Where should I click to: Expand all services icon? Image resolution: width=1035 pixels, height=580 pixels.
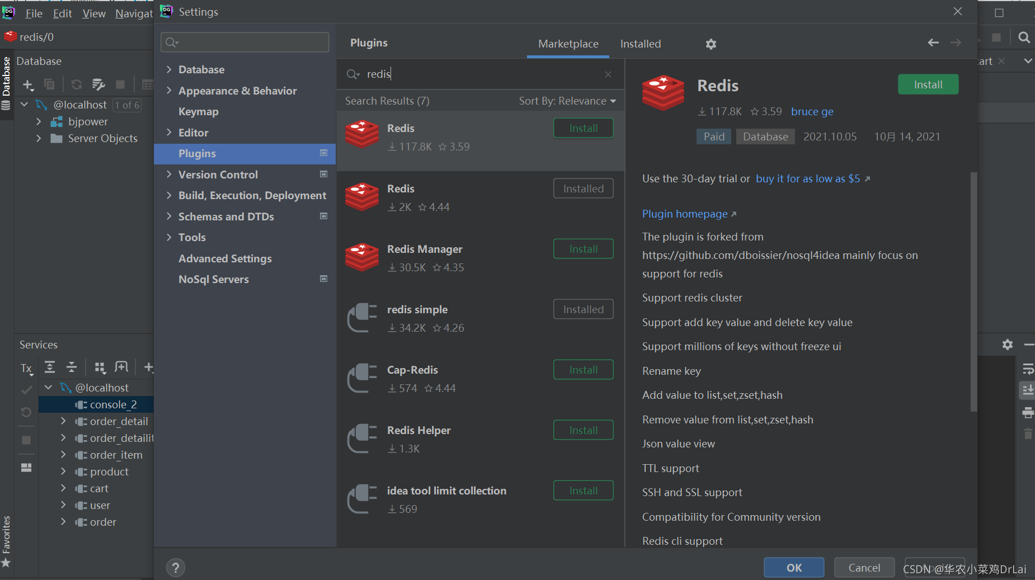point(50,367)
